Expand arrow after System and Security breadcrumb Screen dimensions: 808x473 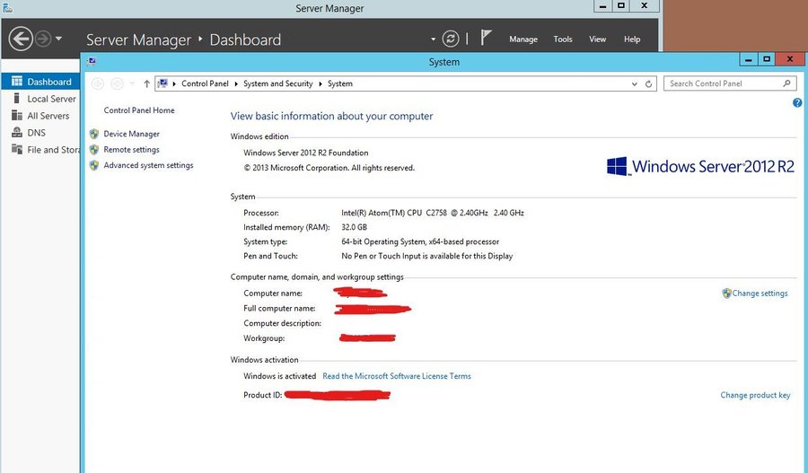(x=320, y=83)
